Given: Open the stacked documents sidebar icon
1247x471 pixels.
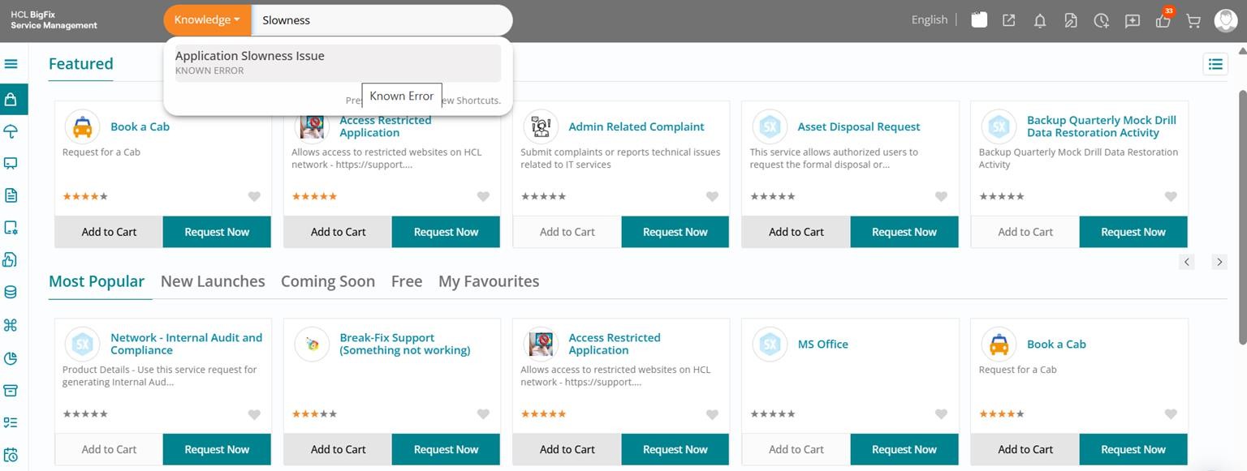Looking at the screenshot, I should [11, 259].
